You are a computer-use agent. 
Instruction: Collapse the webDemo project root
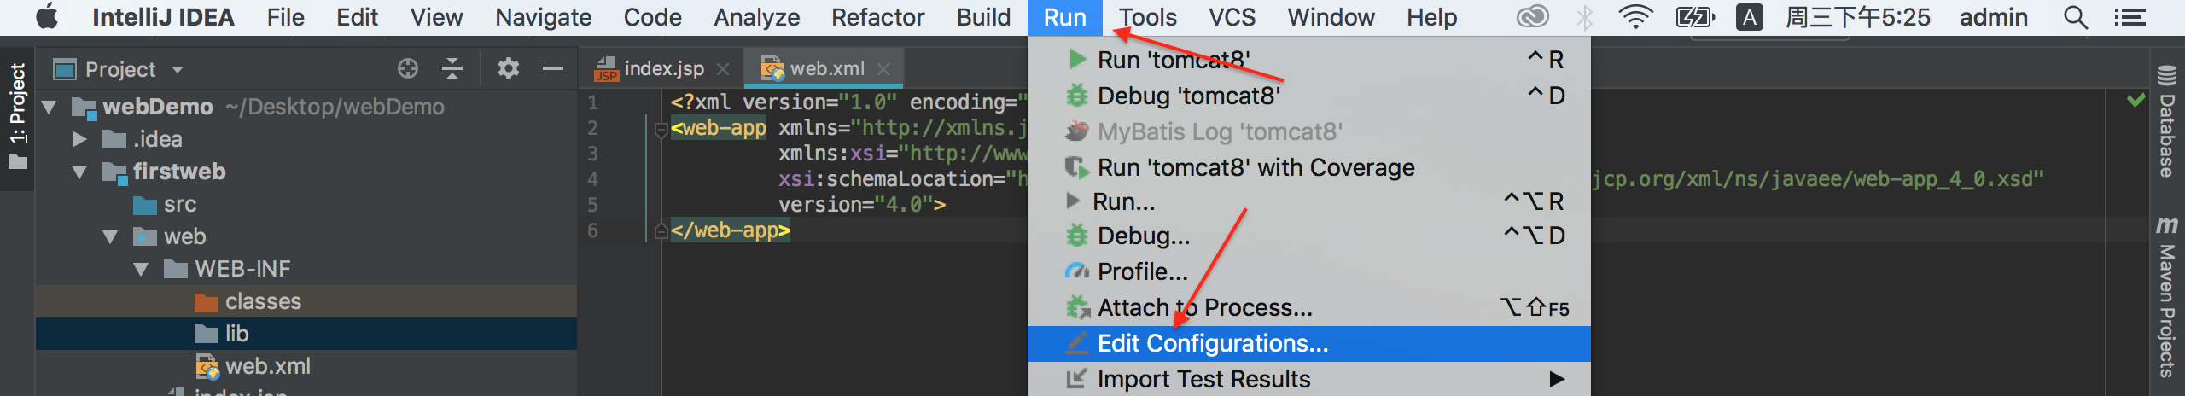(50, 107)
